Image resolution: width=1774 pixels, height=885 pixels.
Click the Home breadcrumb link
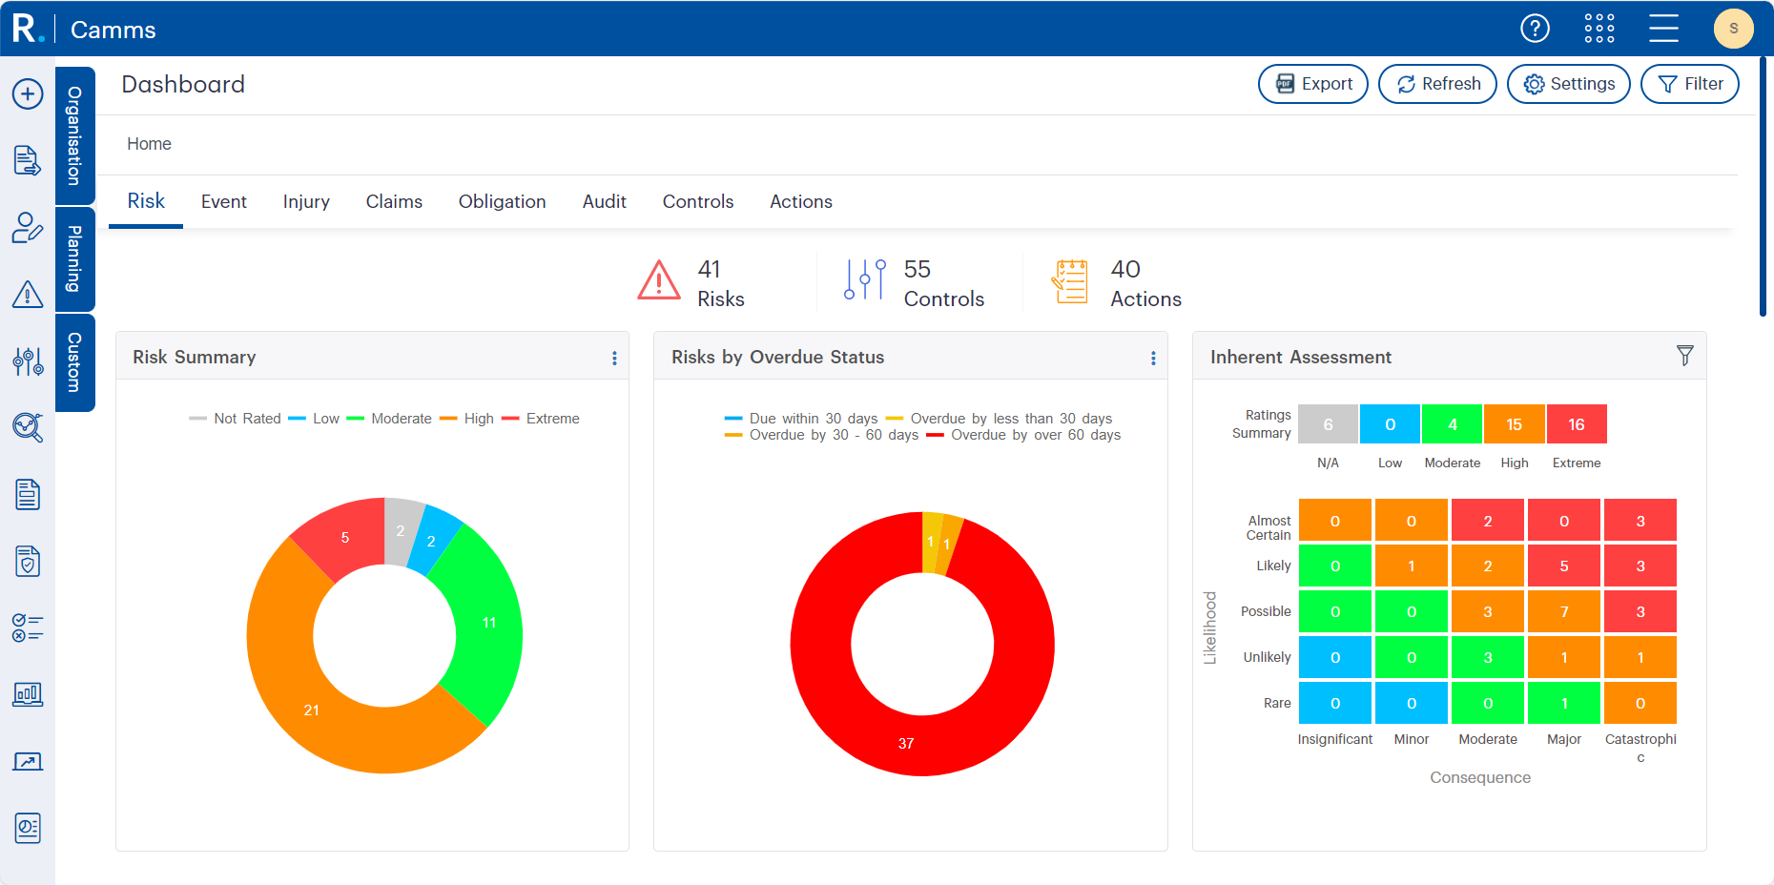(149, 144)
